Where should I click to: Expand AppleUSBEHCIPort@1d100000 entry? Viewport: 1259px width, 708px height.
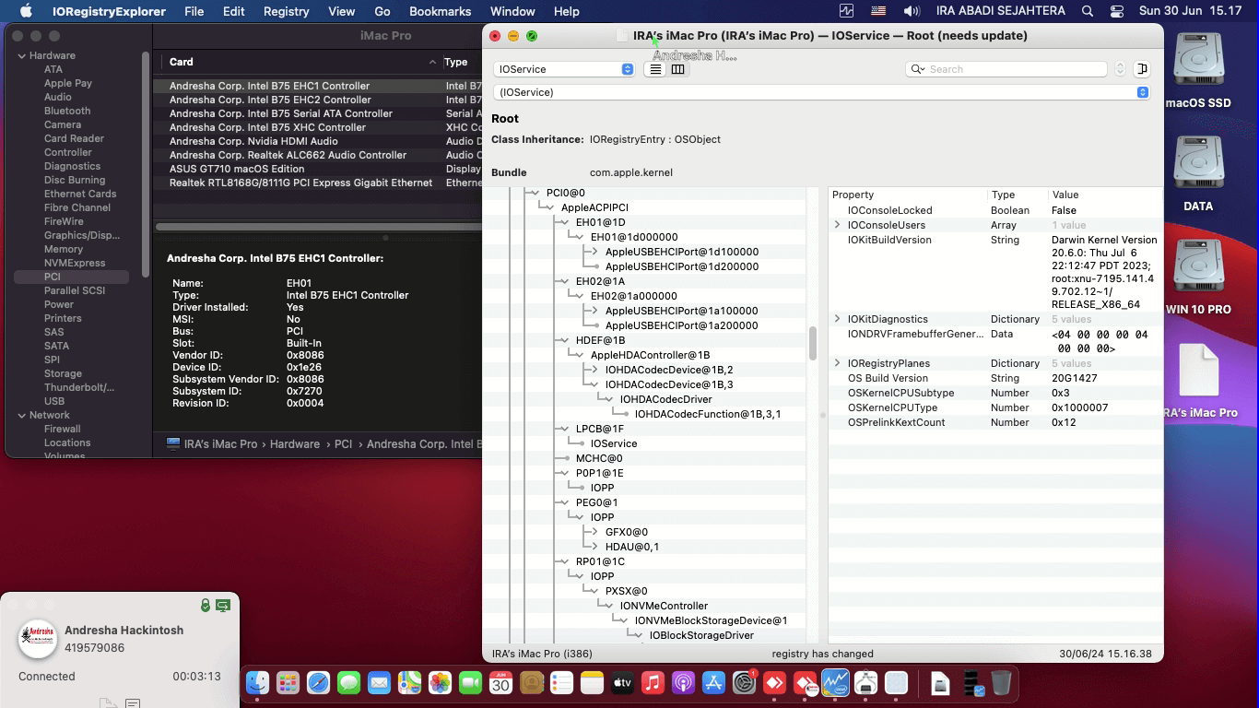tap(594, 252)
